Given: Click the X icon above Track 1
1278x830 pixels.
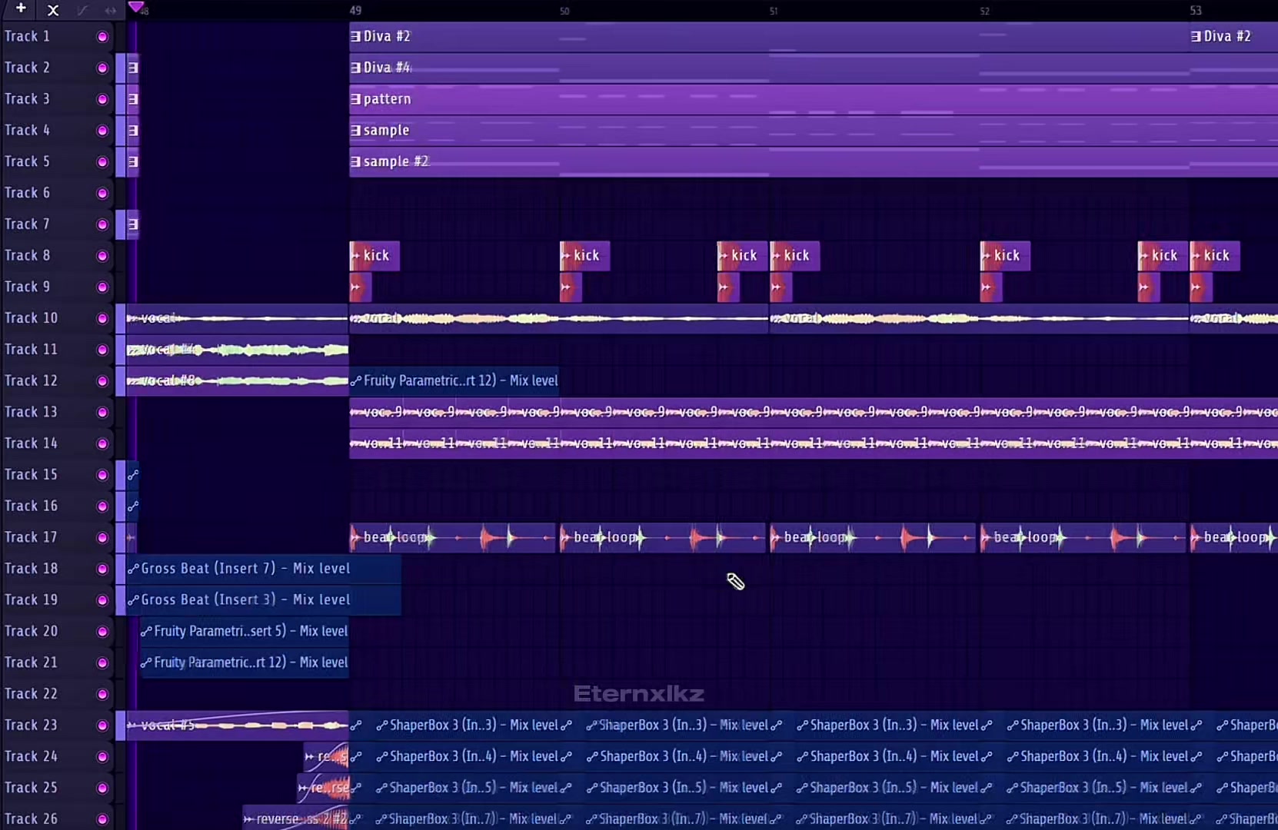Looking at the screenshot, I should pyautogui.click(x=53, y=10).
